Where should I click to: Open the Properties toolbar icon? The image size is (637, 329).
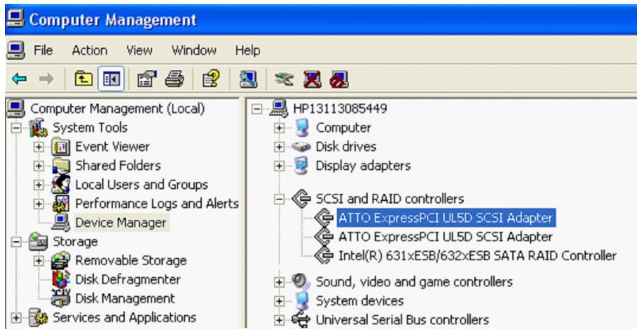point(147,79)
